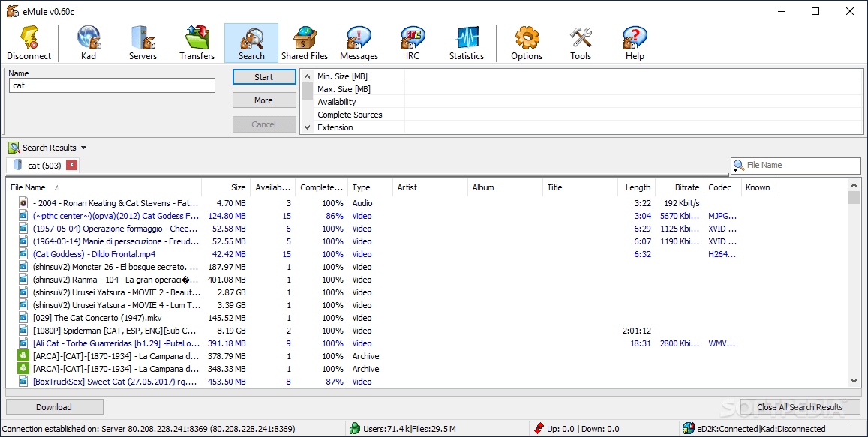Sort by the Bitrate column header

pos(680,187)
